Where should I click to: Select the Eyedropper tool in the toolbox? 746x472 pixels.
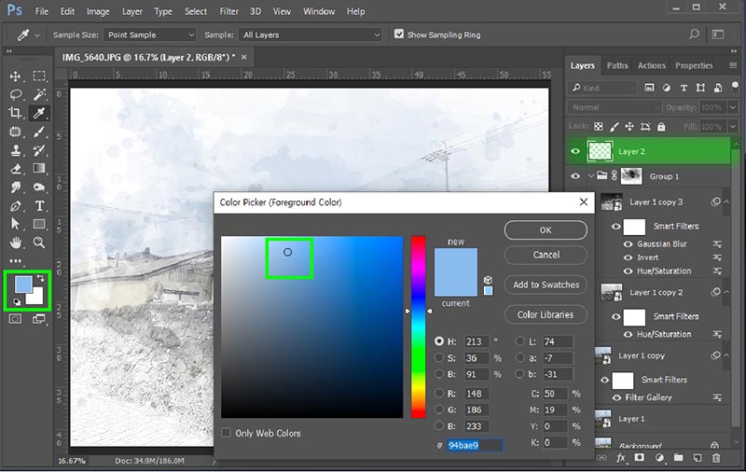pos(39,113)
